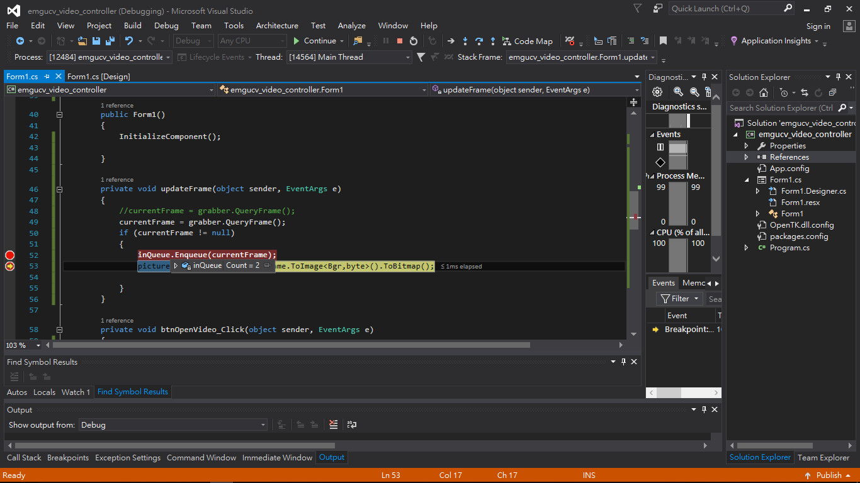This screenshot has width=860, height=483.
Task: Open the Show output from dropdown
Action: [x=263, y=425]
